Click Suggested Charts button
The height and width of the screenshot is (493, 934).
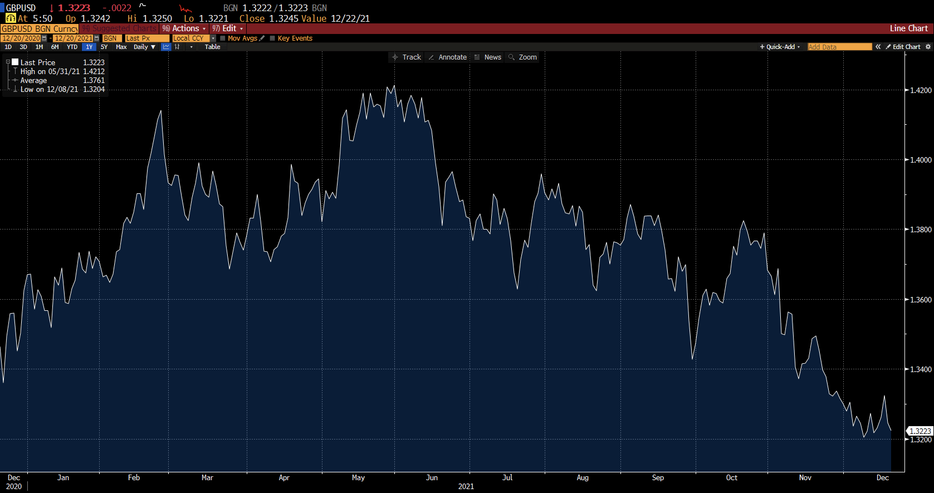tap(119, 28)
